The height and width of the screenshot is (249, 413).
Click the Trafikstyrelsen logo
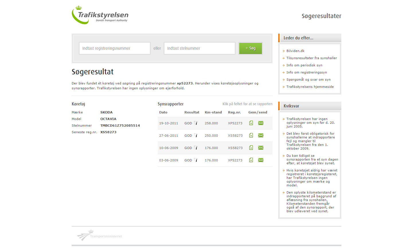tap(100, 15)
